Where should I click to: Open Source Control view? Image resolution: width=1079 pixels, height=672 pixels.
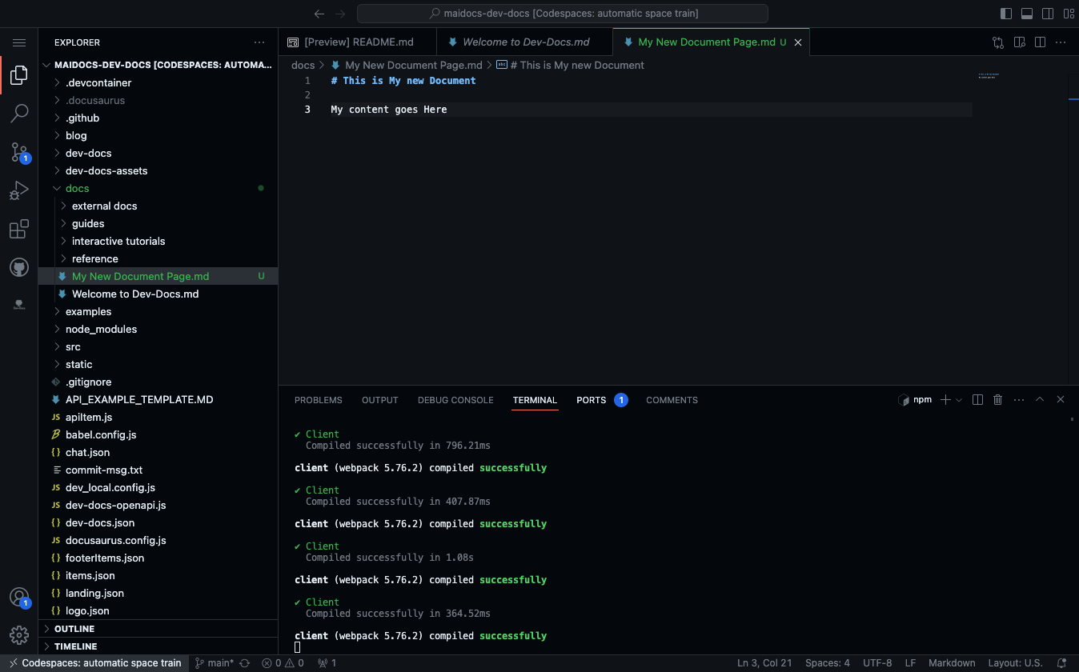[x=19, y=152]
